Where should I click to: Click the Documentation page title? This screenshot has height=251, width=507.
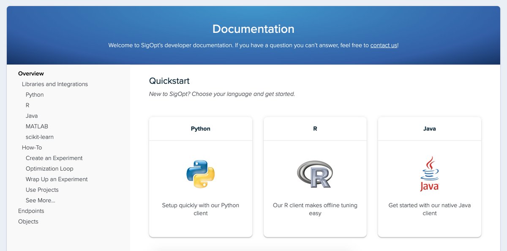[253, 29]
